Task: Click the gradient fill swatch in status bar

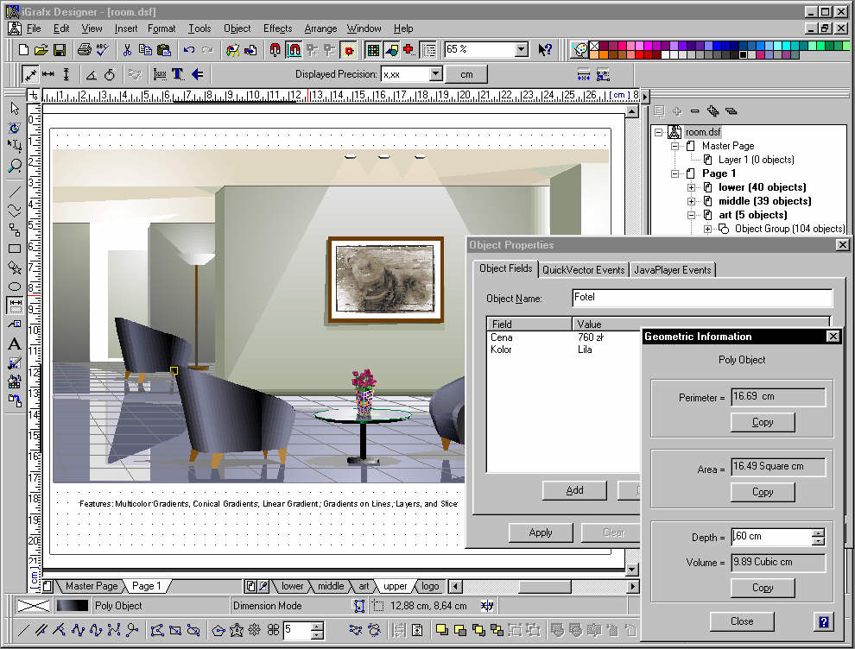Action: click(x=73, y=606)
